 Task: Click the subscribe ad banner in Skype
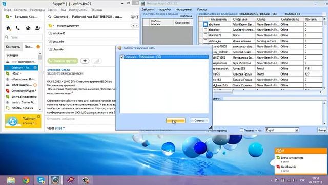tap(23, 121)
